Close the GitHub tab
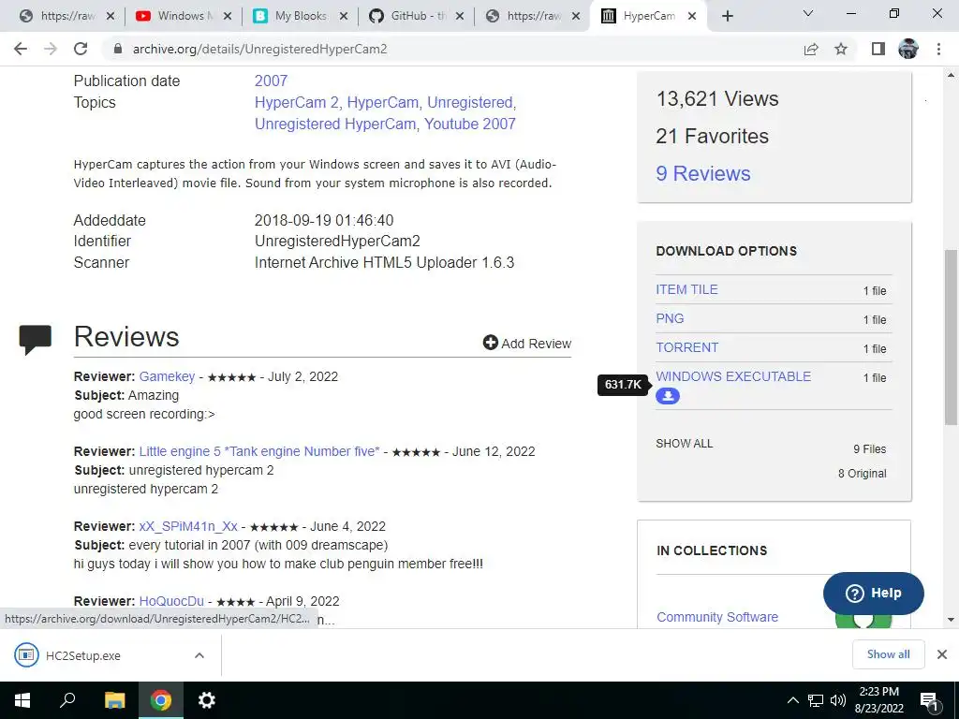The height and width of the screenshot is (719, 959). pos(460,16)
